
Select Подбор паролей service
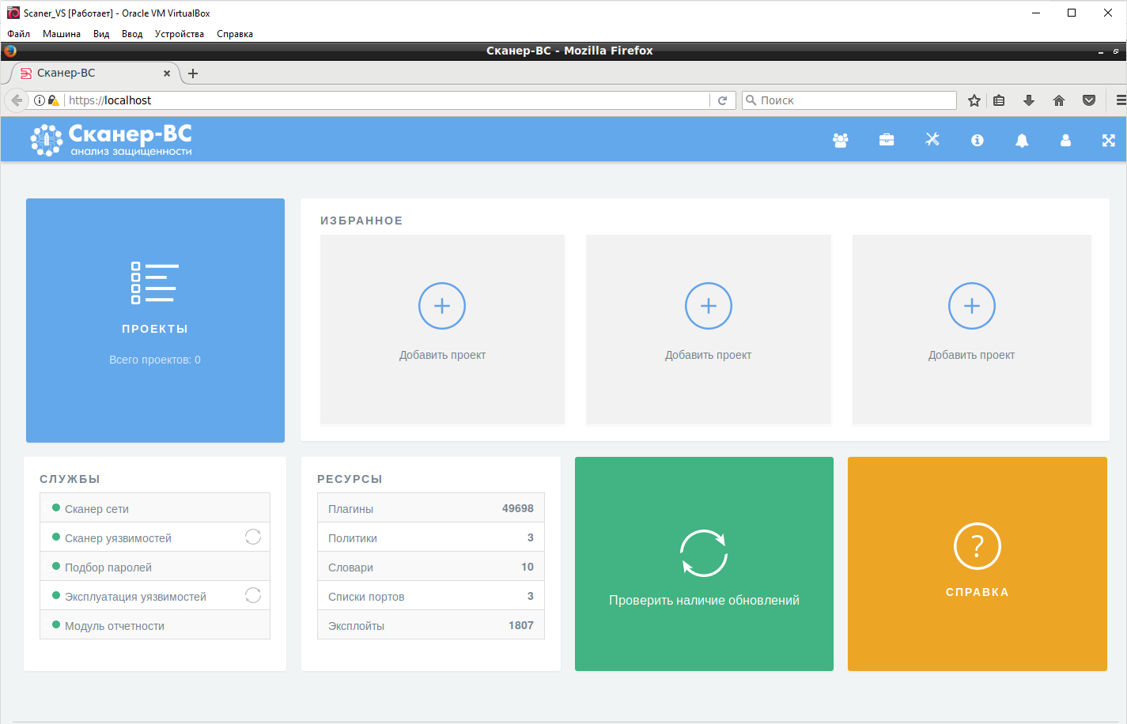pyautogui.click(x=155, y=567)
